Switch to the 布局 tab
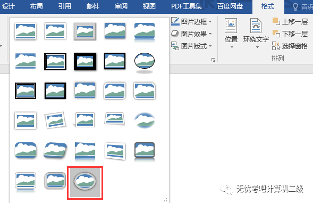The width and height of the screenshot is (313, 203). coord(37,6)
